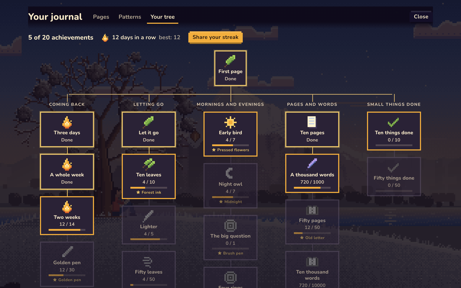Image resolution: width=461 pixels, height=288 pixels.
Task: Click the SMALL THINGS DONE branch heading
Action: point(394,104)
